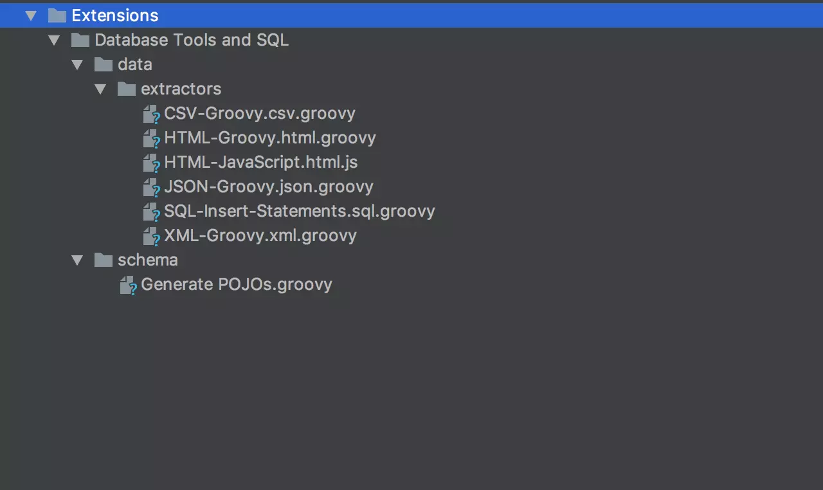Collapse the Extensions root node arrow

pos(31,16)
